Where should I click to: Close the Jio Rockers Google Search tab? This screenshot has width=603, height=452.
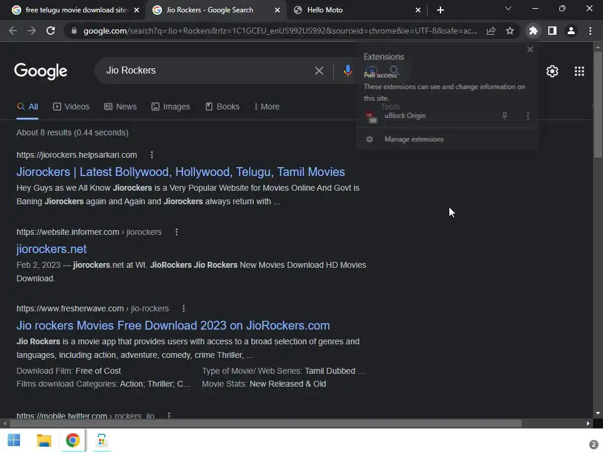pos(277,10)
